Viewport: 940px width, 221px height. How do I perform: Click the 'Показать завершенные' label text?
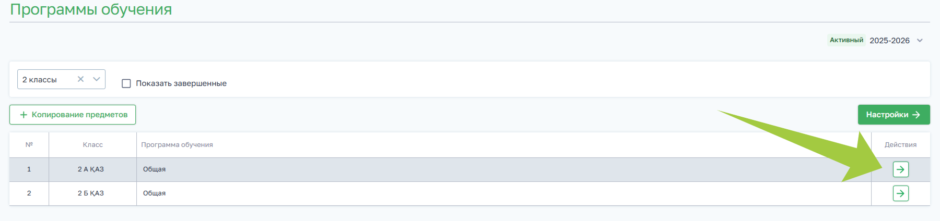[181, 83]
